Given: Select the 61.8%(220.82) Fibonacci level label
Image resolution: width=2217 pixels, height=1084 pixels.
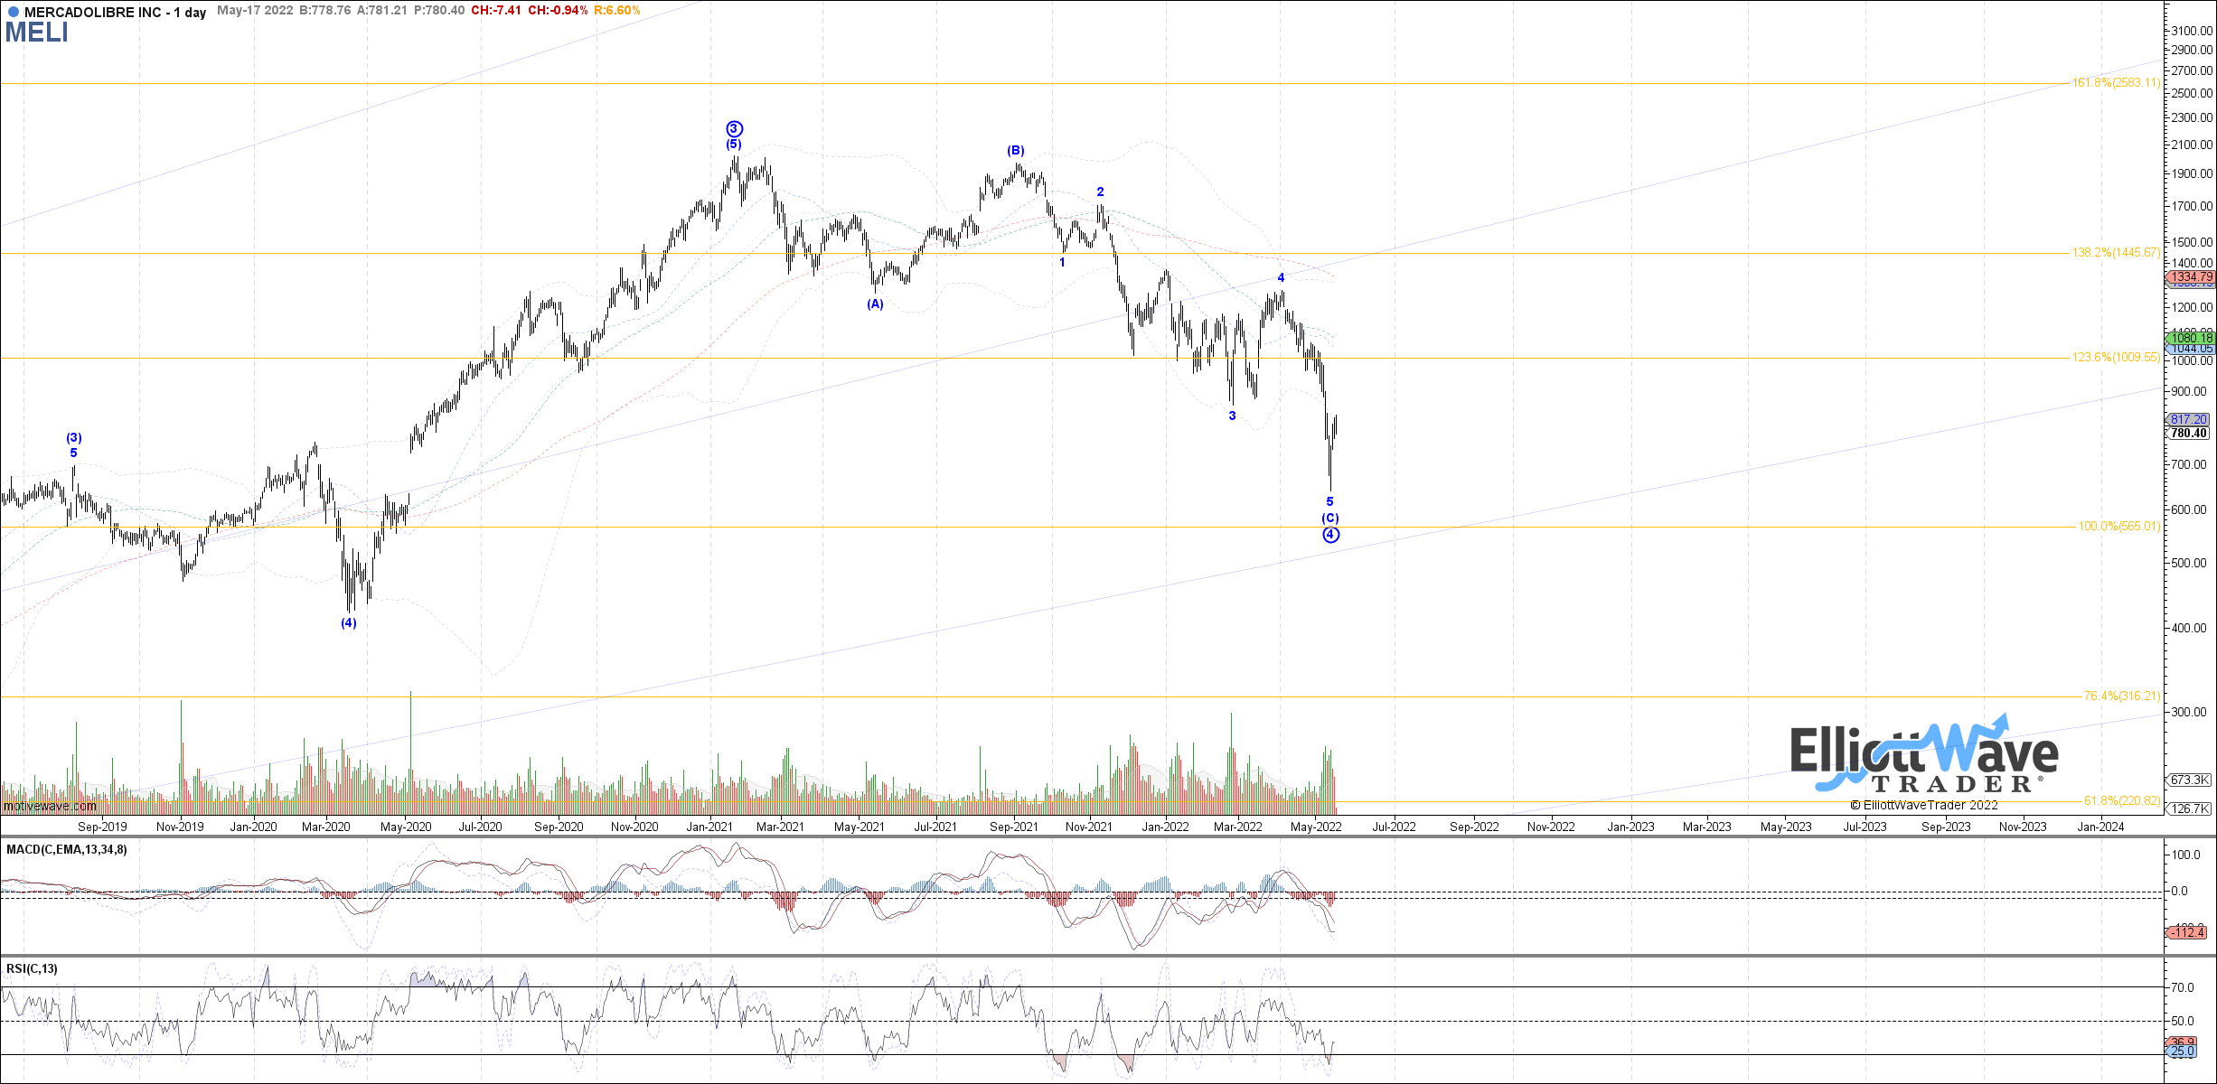Looking at the screenshot, I should coord(2122,801).
